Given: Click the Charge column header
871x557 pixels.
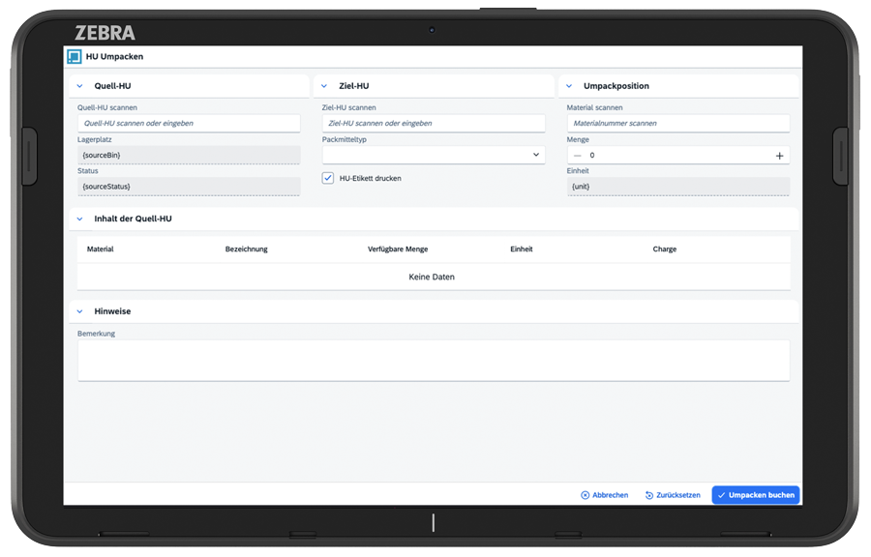Looking at the screenshot, I should 664,249.
